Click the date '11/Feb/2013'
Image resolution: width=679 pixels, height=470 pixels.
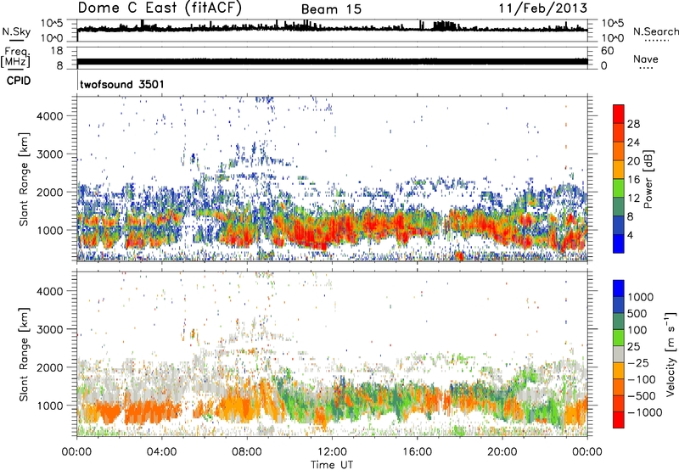[x=543, y=8]
